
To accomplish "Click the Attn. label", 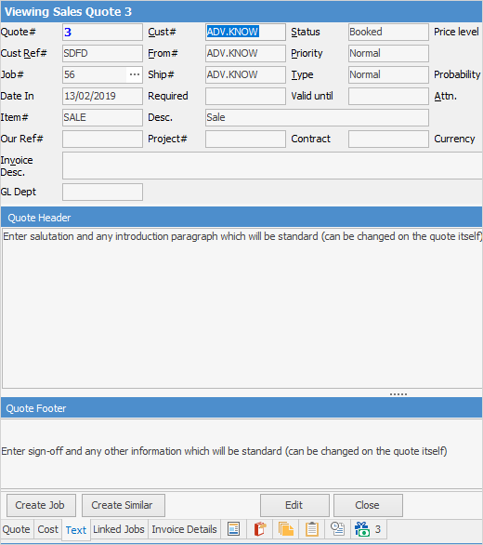I will [445, 97].
